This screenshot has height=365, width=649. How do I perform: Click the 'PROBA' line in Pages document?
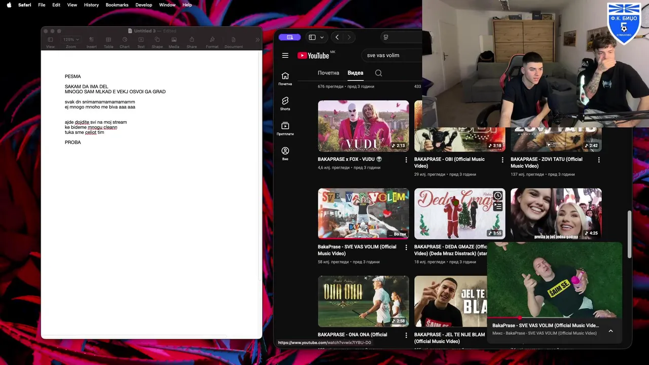tap(73, 142)
